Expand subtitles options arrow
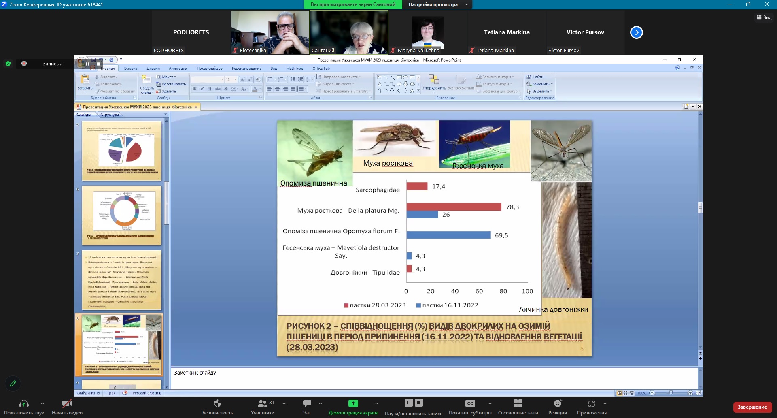The height and width of the screenshot is (418, 777). pyautogui.click(x=490, y=403)
